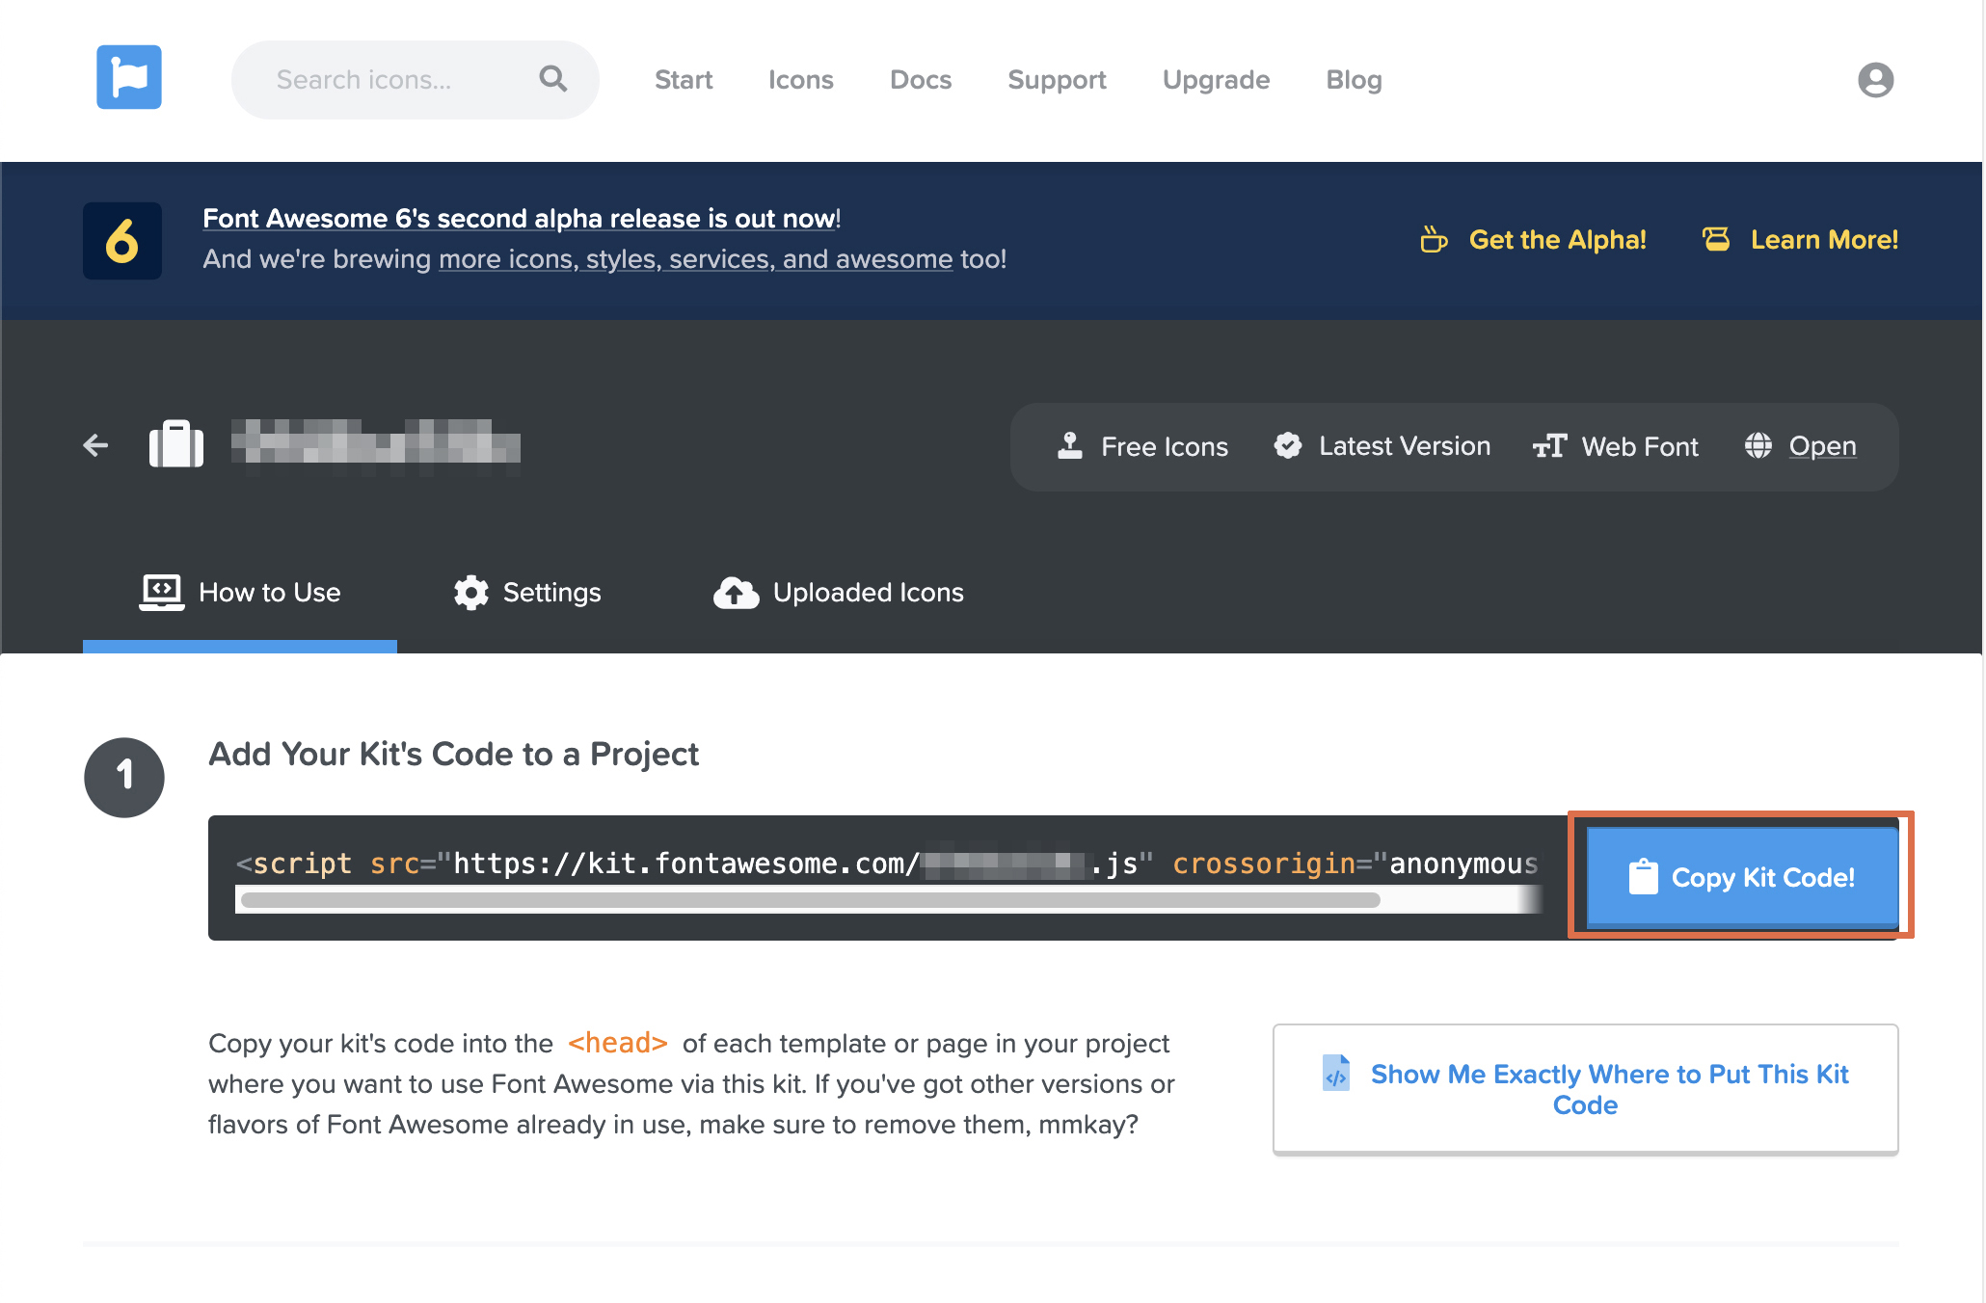Click the back arrow beside kit name
Viewport: 1986px width, 1303px height.
(x=95, y=445)
